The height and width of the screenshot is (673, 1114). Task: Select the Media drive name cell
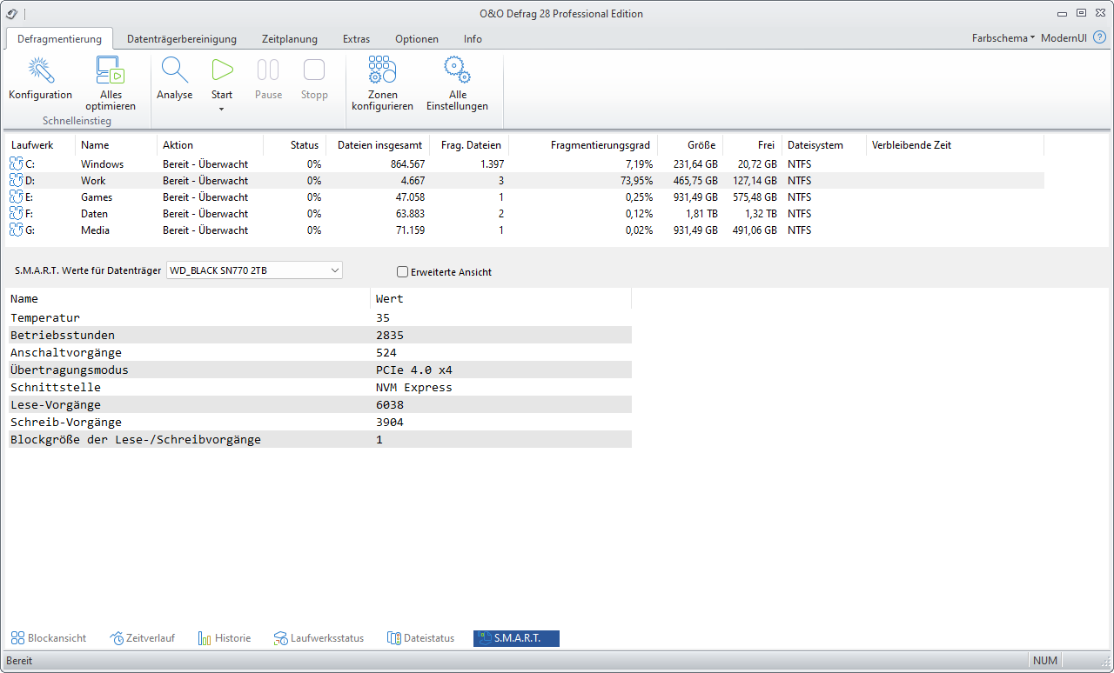coord(95,230)
